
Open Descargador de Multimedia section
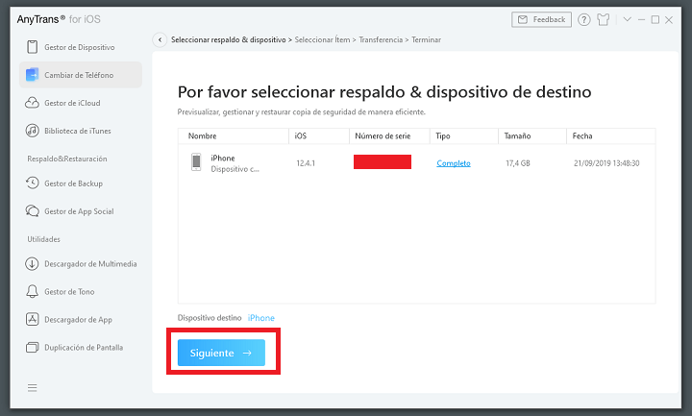tap(81, 264)
